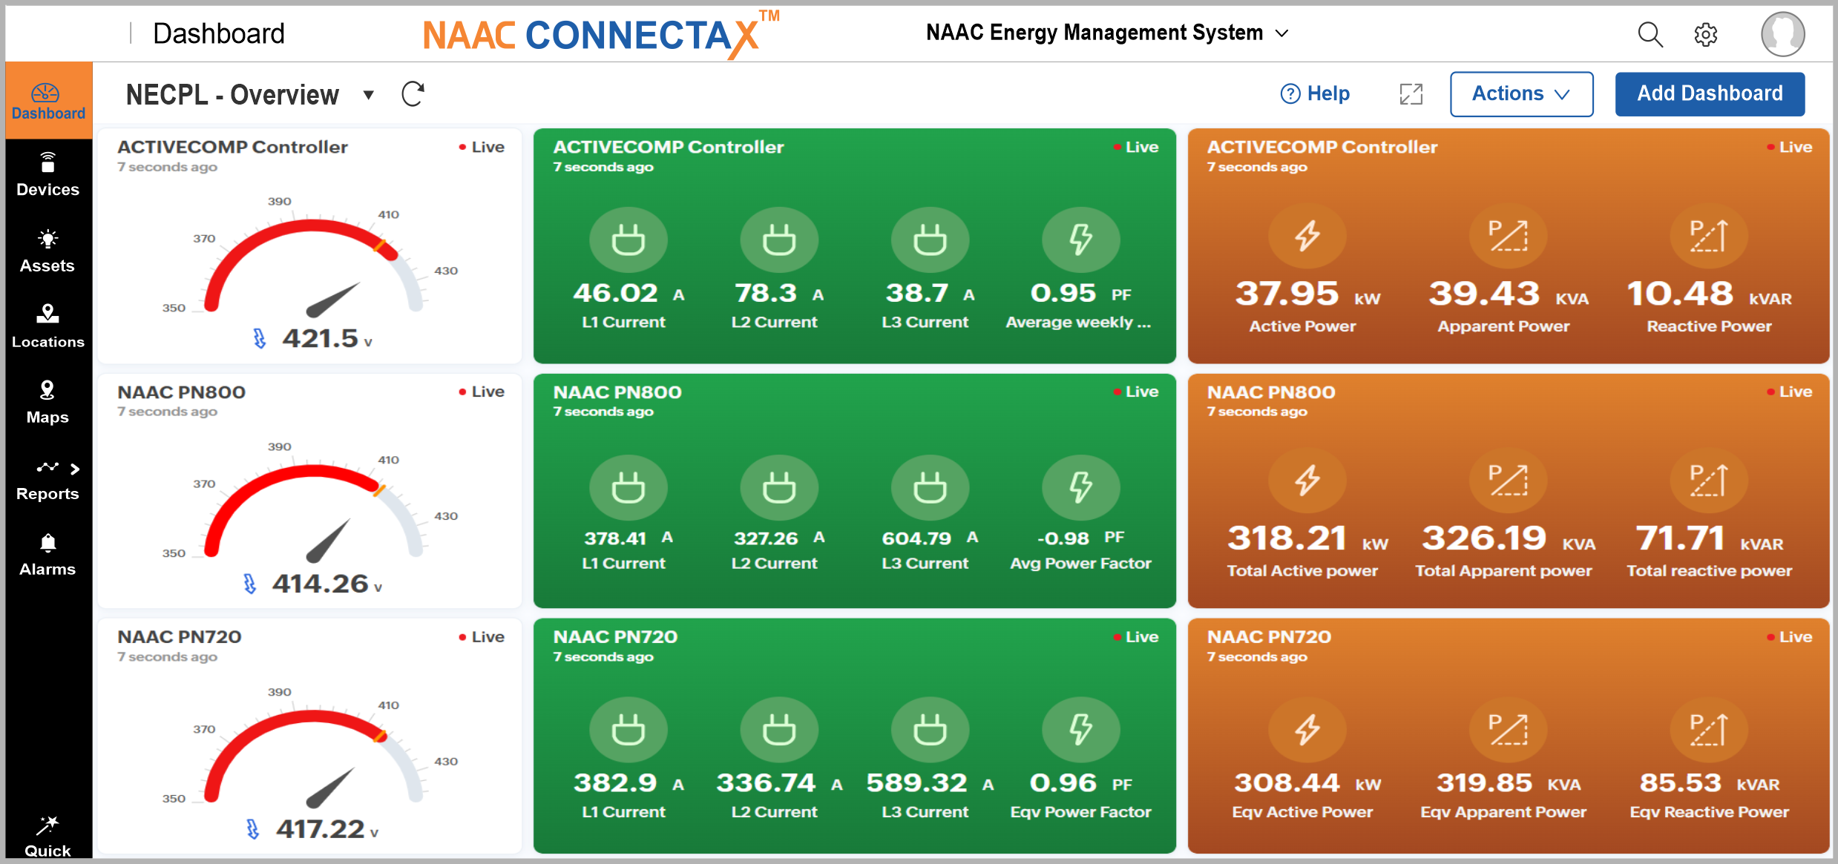This screenshot has height=864, width=1838.
Task: Expand the dashboard to fullscreen view
Action: tap(1411, 94)
